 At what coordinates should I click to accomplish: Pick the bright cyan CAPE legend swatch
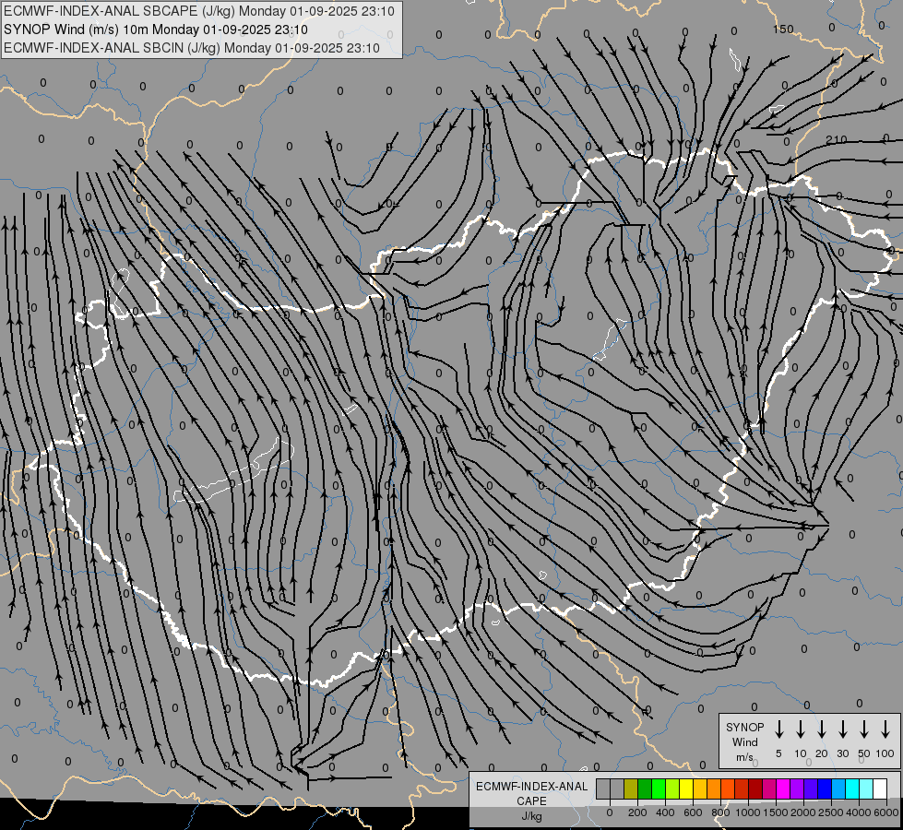coord(852,789)
